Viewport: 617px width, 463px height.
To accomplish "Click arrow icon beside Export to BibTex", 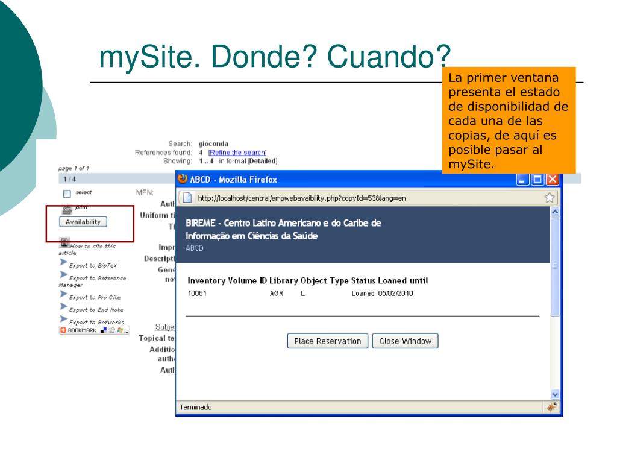I will pyautogui.click(x=63, y=262).
